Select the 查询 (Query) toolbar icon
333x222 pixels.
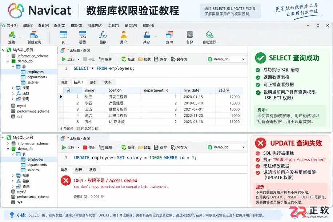[x=169, y=37]
